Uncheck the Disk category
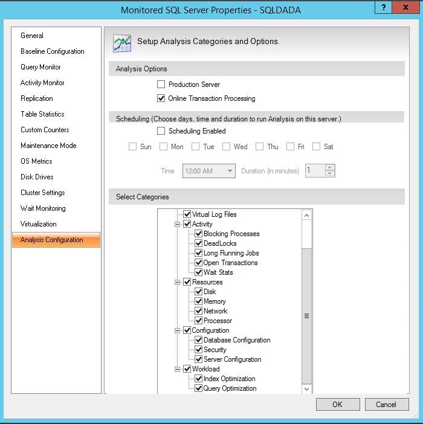 pos(199,292)
